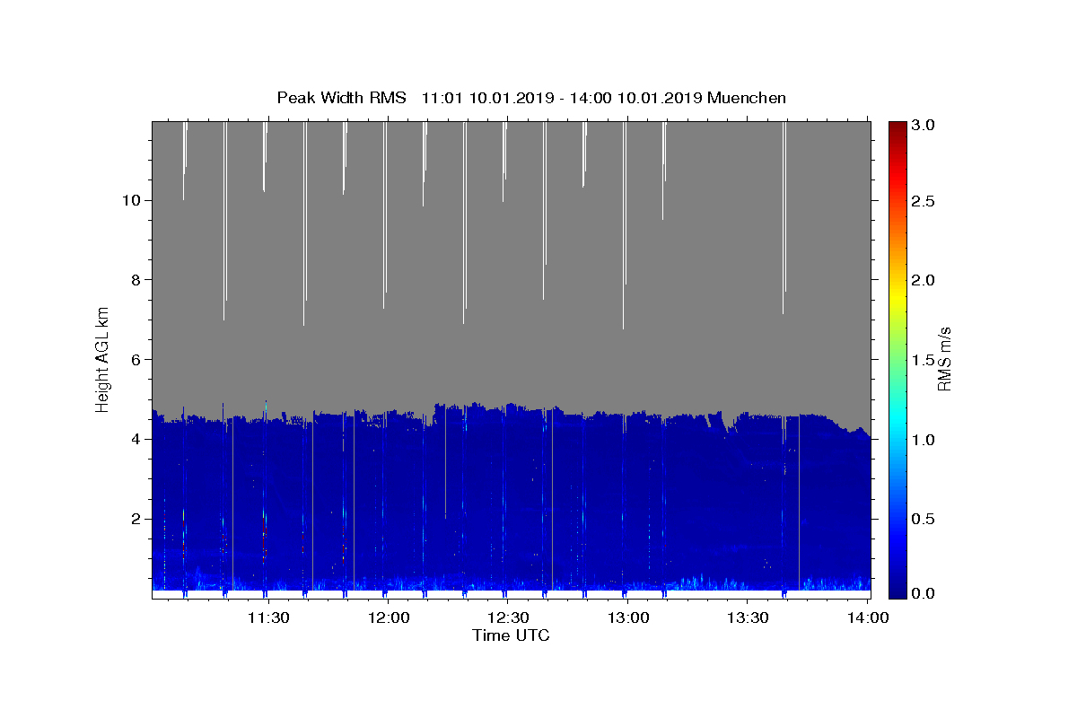
Task: Click the end date '14:00 10.01.2019' in title
Action: (635, 98)
